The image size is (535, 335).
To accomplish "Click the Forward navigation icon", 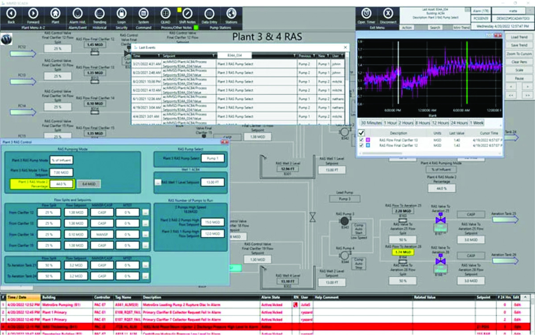I will tap(33, 13).
